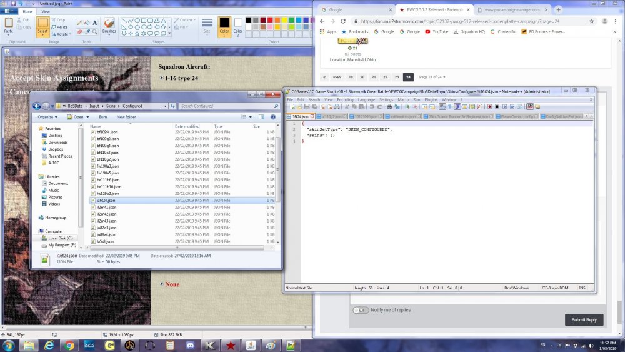Open the Brushes dropdown in Paint
The image size is (625, 352).
click(x=109, y=31)
